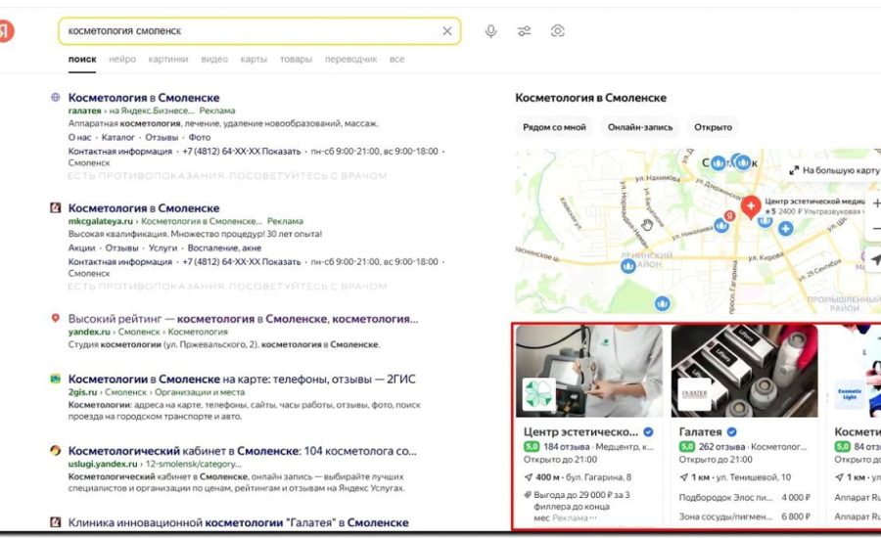Open Клиника инновационной косметологии Галатея result

[x=238, y=522]
